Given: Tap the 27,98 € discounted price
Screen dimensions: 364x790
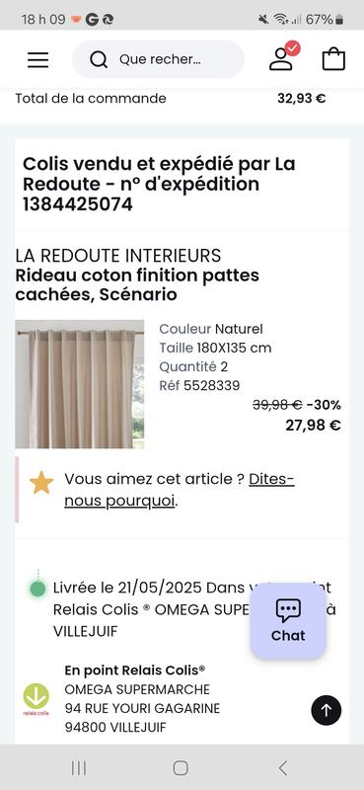Looking at the screenshot, I should 313,425.
